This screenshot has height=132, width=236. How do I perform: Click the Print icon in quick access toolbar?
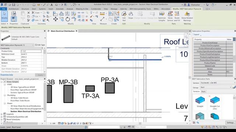point(34,5)
